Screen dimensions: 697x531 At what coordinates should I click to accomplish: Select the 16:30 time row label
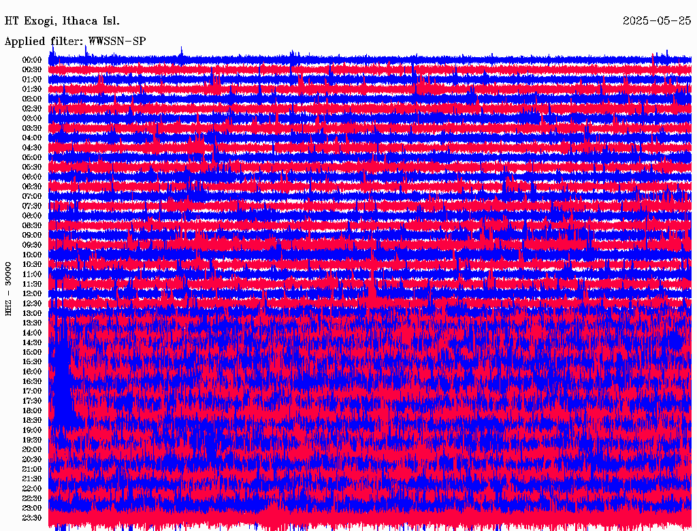tap(32, 382)
